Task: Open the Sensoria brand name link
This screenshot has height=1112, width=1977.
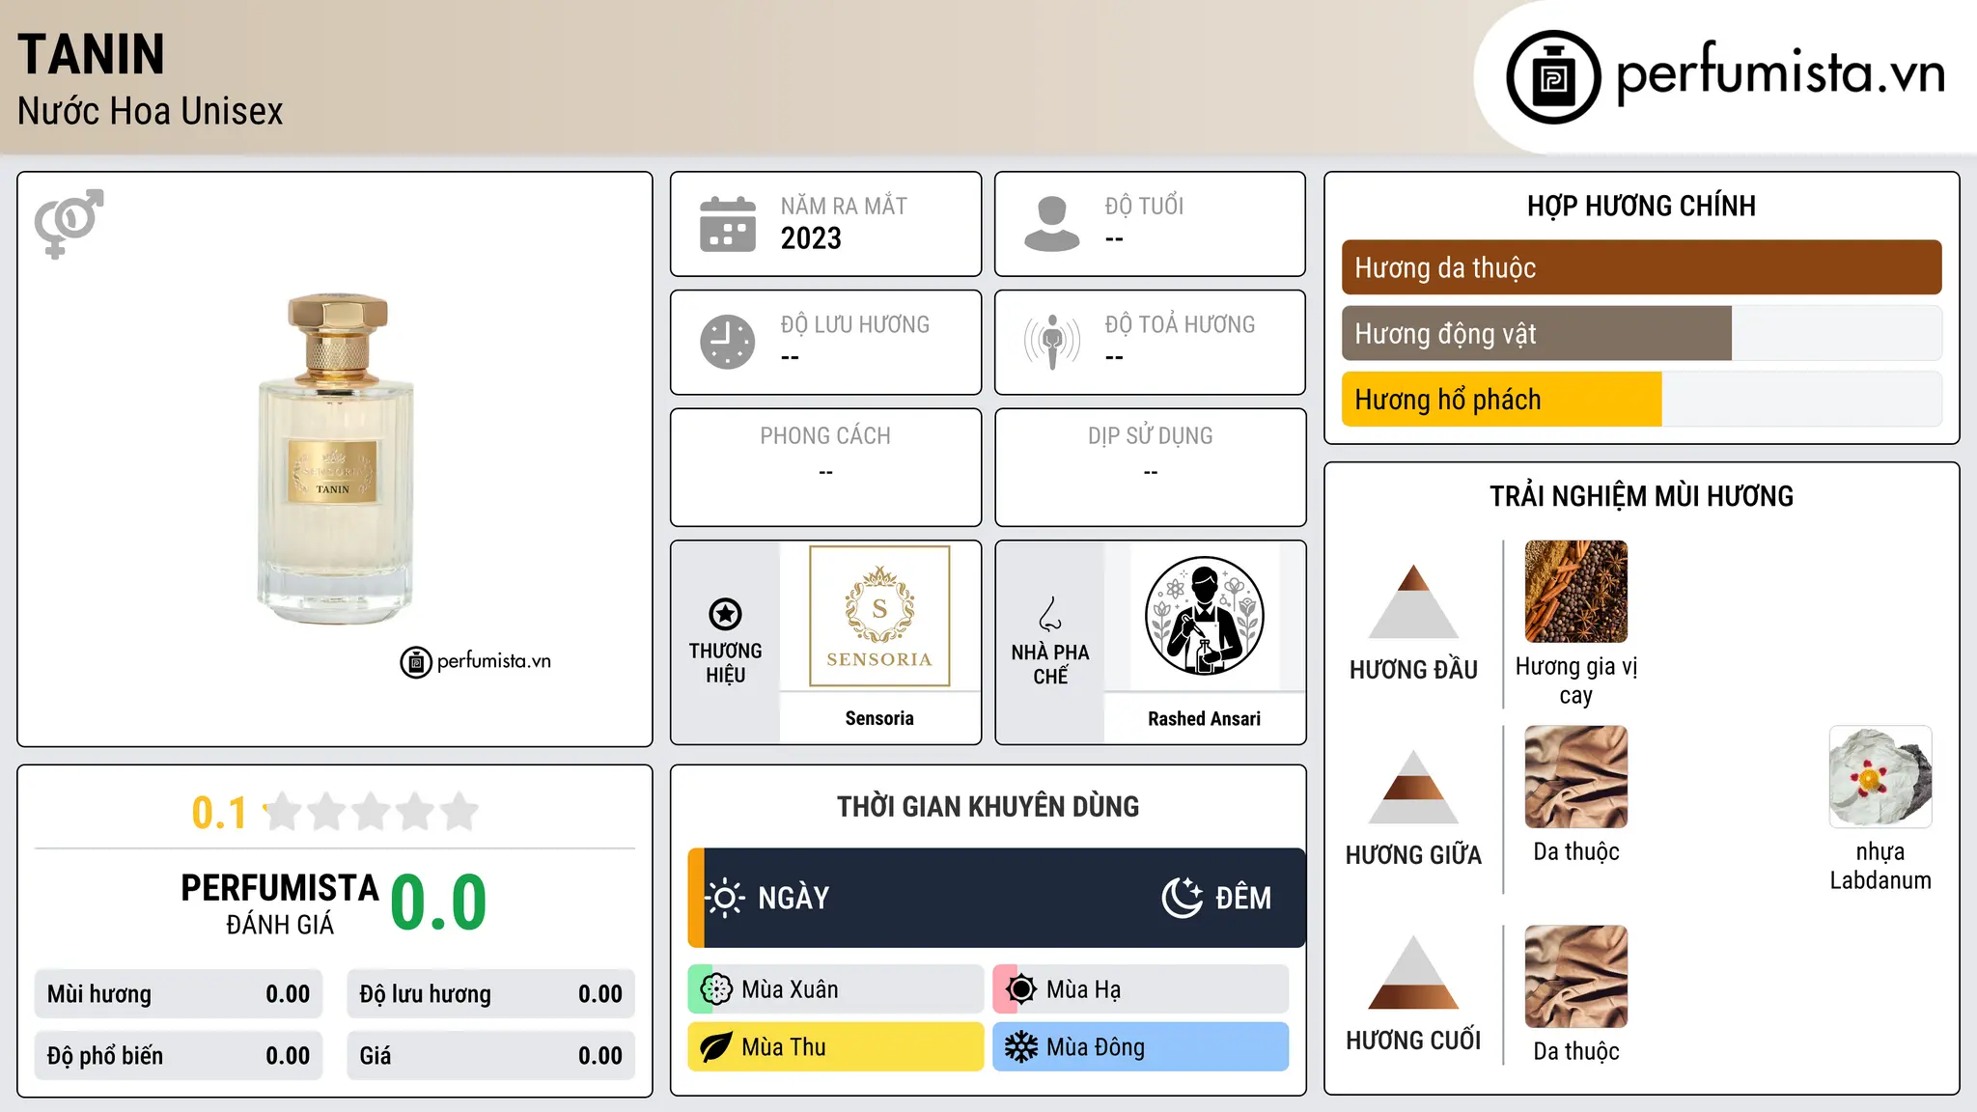Action: 879,718
